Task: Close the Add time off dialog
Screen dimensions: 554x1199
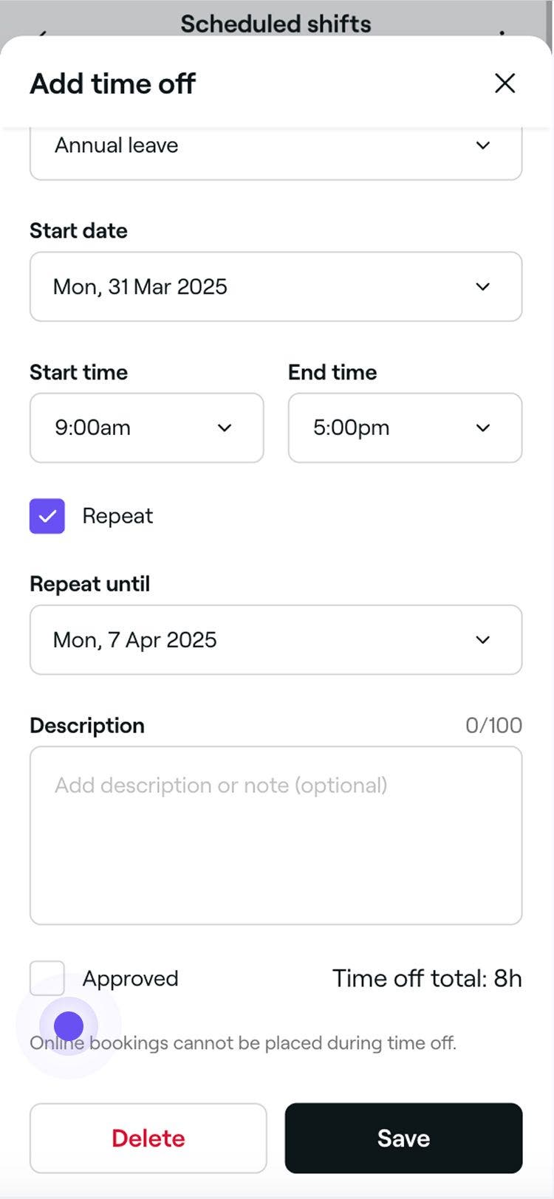Action: point(505,83)
